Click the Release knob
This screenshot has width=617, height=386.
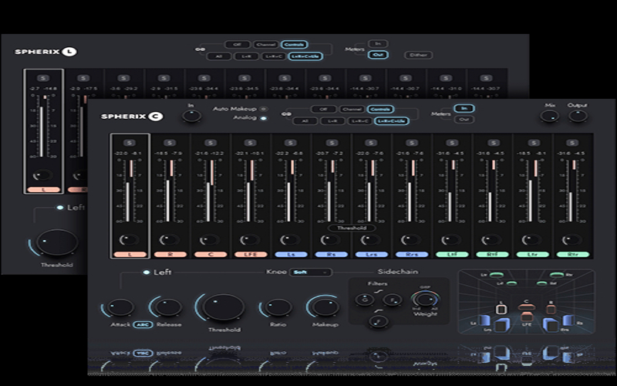pos(167,306)
